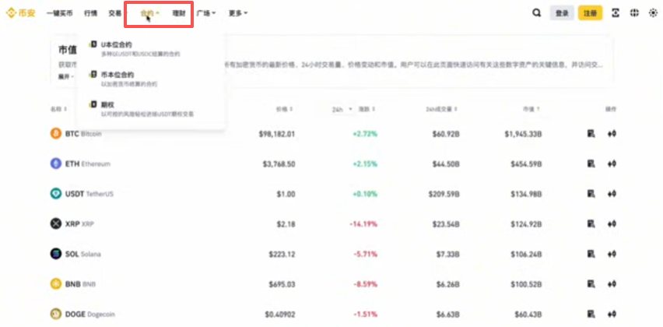This screenshot has width=663, height=327.
Task: Click the 登录 login button
Action: pyautogui.click(x=562, y=13)
